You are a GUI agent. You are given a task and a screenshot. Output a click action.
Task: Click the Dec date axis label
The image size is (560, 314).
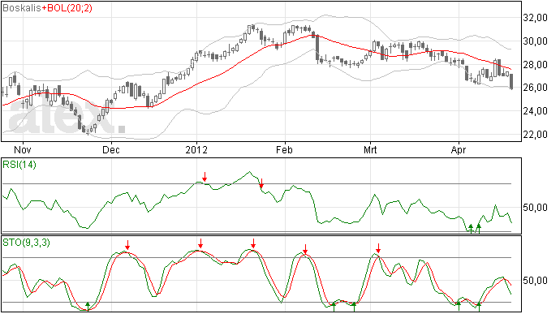point(110,149)
